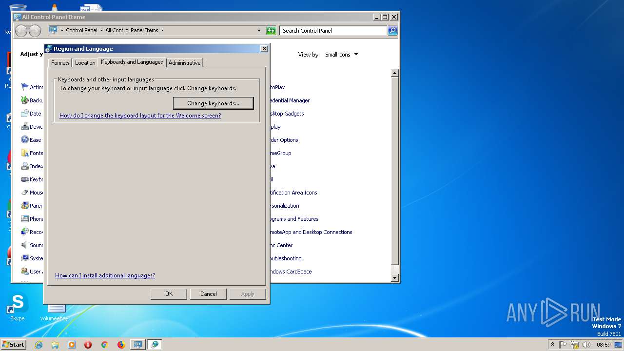Open Windows Explorer from taskbar
624x351 pixels.
coord(55,345)
